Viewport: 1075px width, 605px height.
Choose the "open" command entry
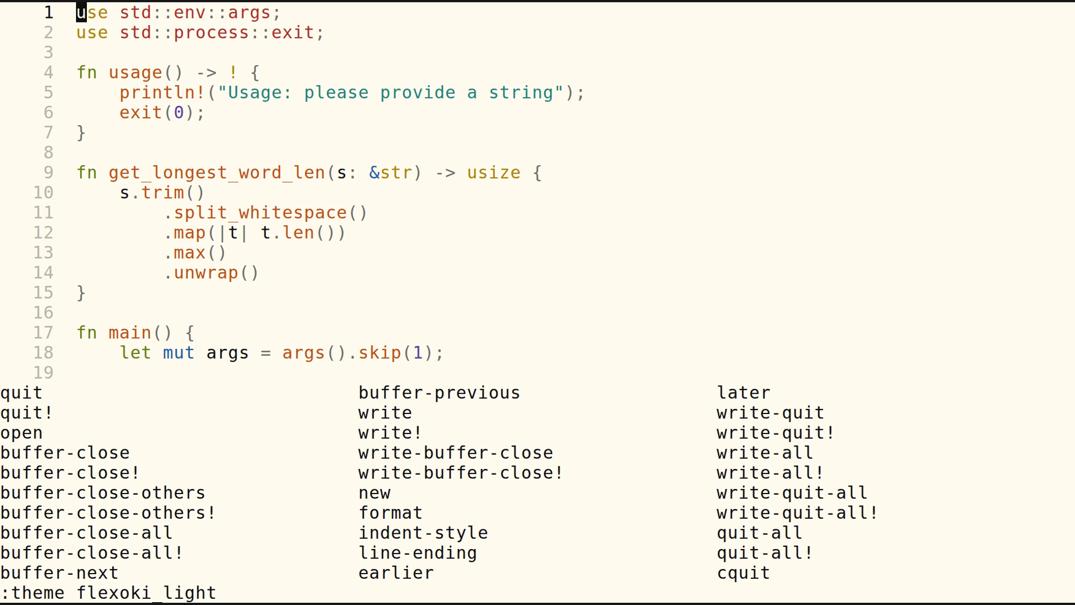21,433
